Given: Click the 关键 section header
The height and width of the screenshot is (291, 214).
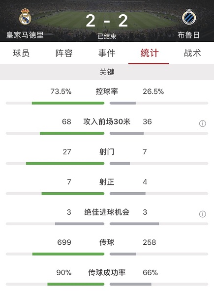Looking at the screenshot, I should (107, 72).
